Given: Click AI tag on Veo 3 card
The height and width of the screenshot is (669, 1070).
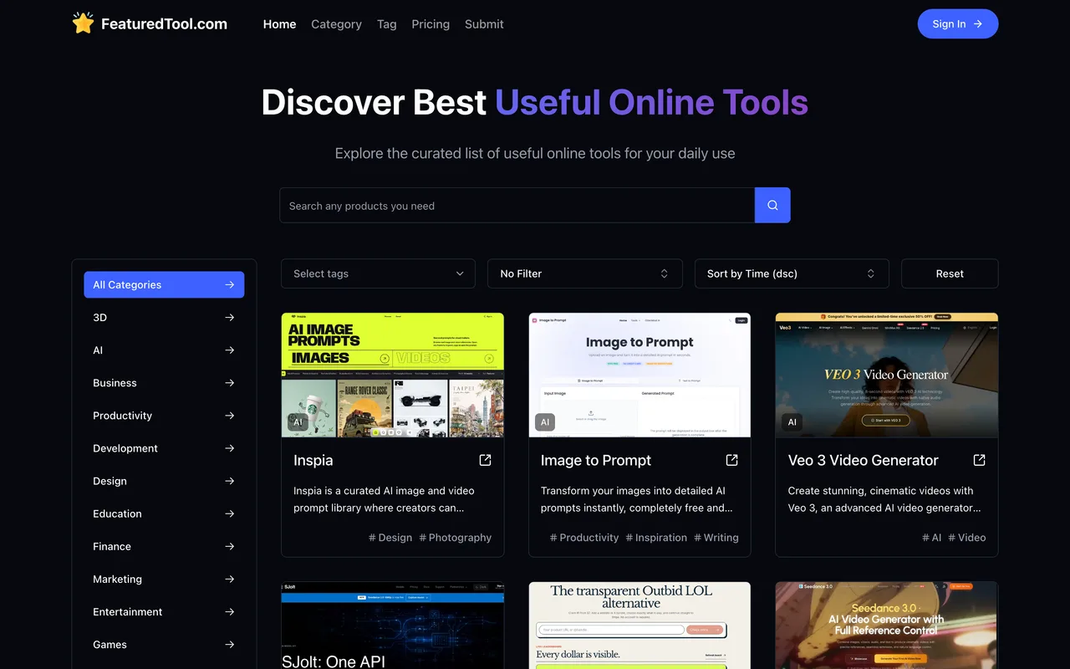Looking at the screenshot, I should 932,538.
